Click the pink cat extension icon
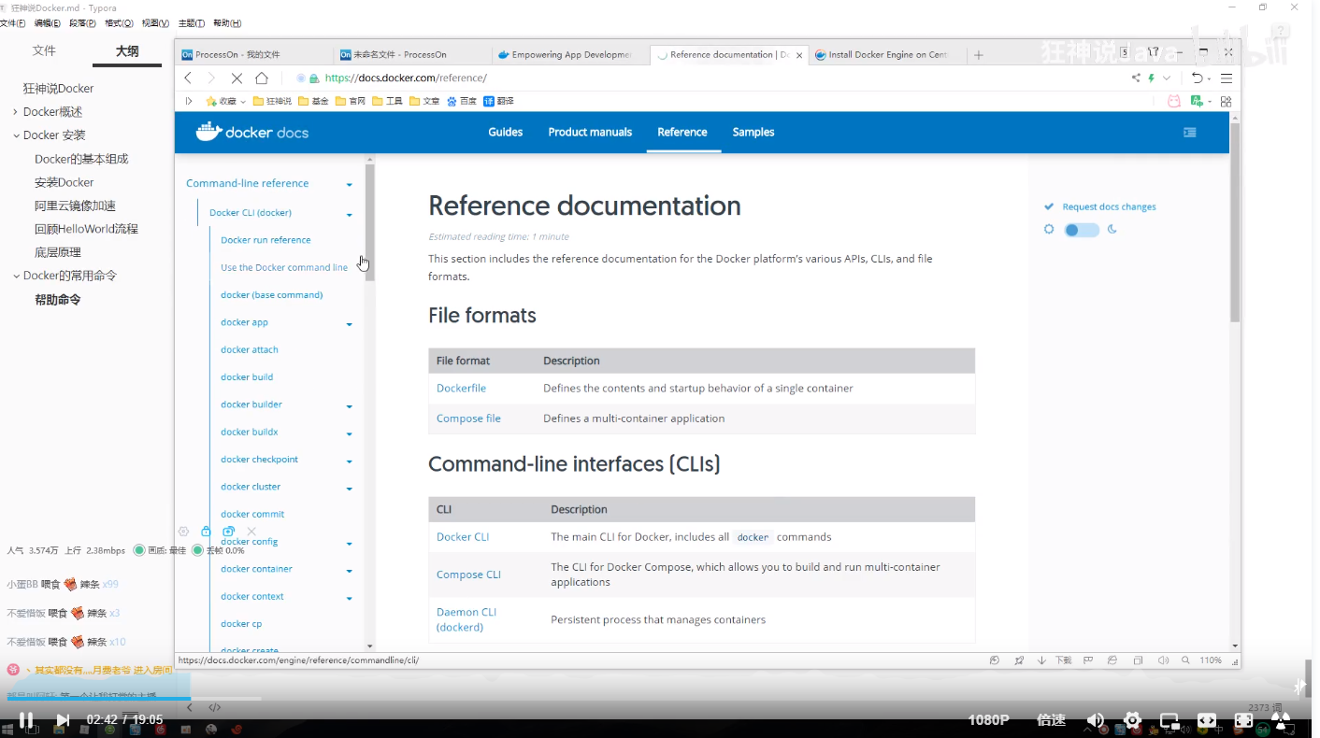This screenshot has height=738, width=1320. coord(1174,101)
